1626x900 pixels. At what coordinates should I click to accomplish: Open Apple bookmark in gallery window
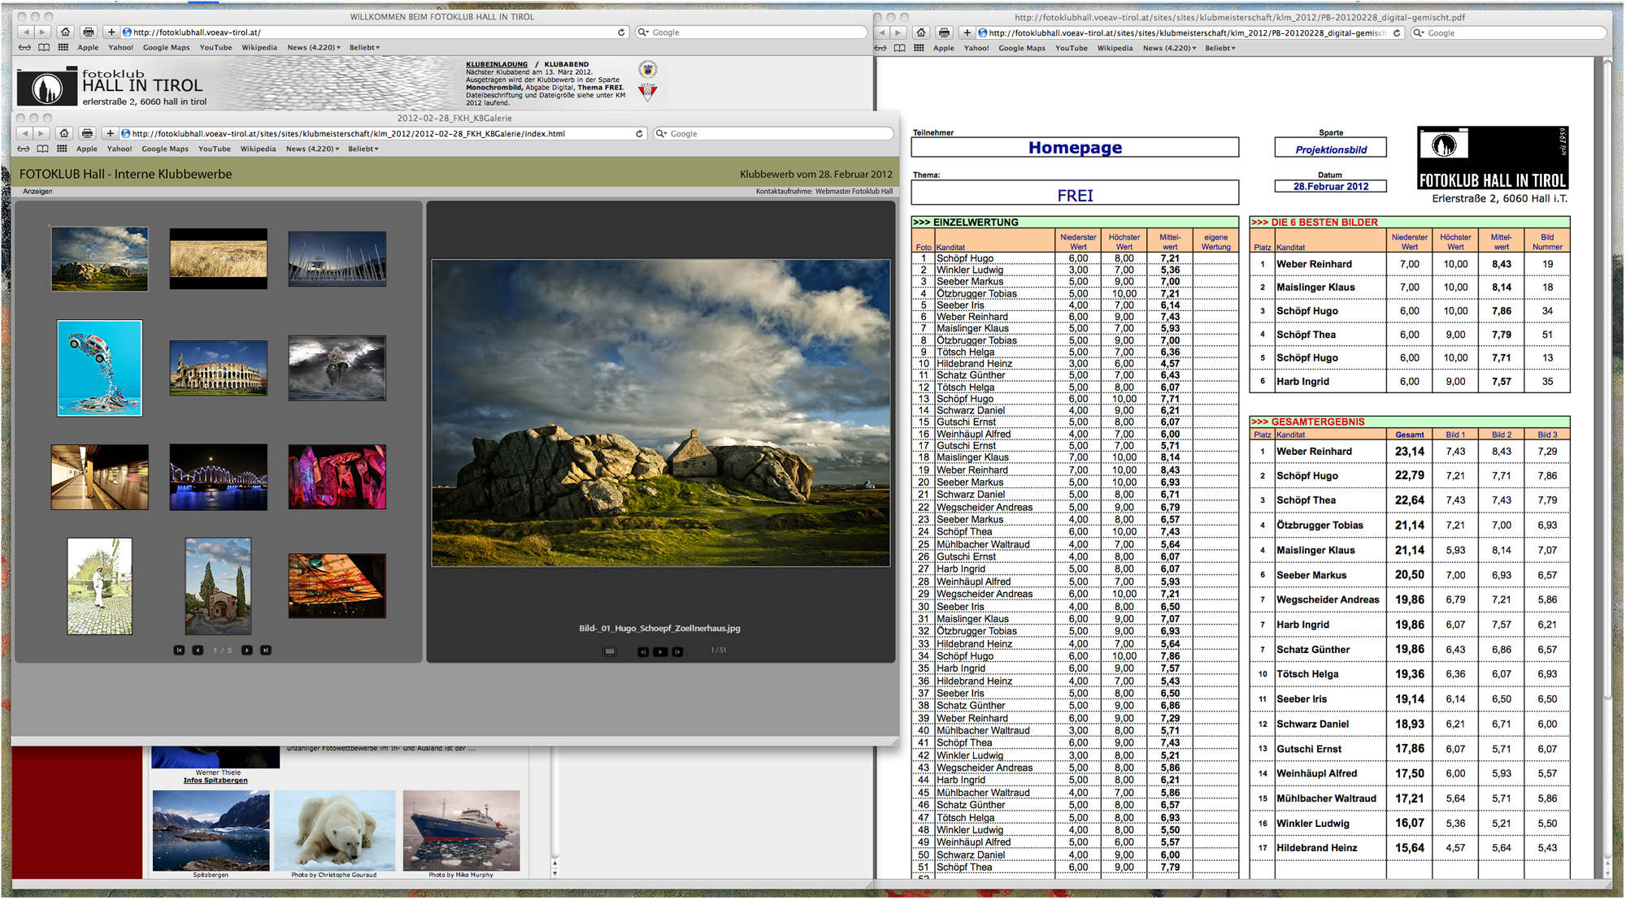(x=87, y=149)
